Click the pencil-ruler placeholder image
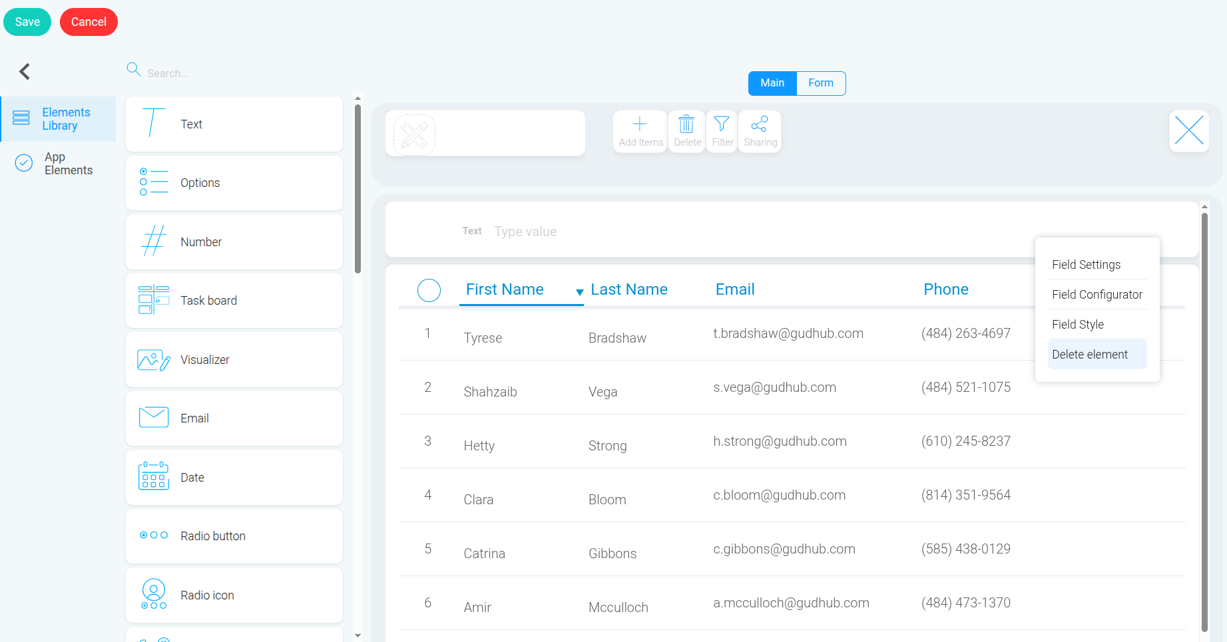 414,135
